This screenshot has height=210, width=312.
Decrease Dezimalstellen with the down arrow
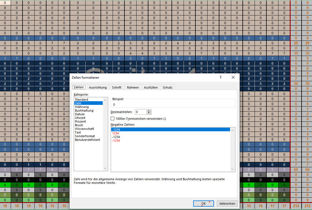click(x=149, y=113)
